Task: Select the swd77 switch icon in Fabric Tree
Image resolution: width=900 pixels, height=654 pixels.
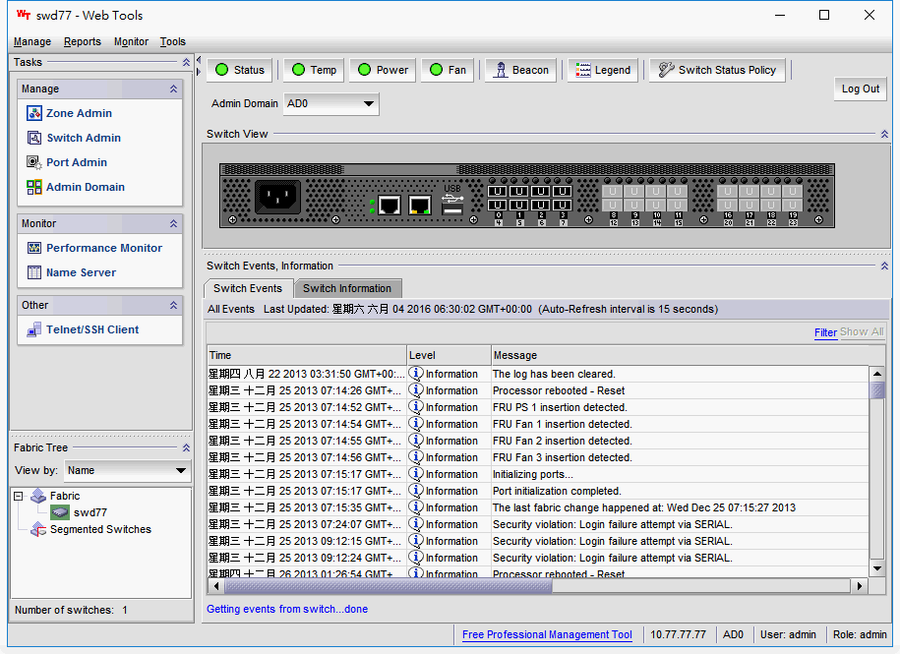Action: (x=60, y=512)
